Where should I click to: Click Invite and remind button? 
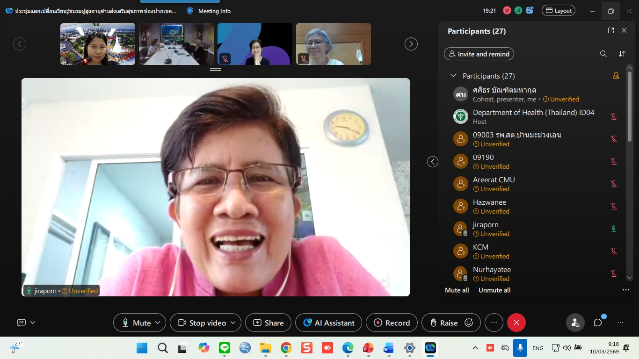click(x=479, y=54)
